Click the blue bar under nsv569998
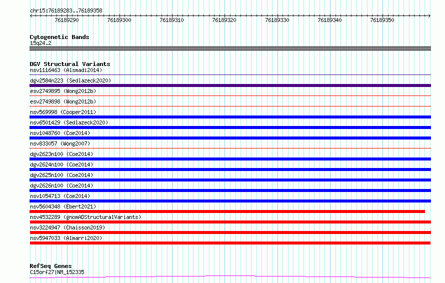 coord(230,117)
